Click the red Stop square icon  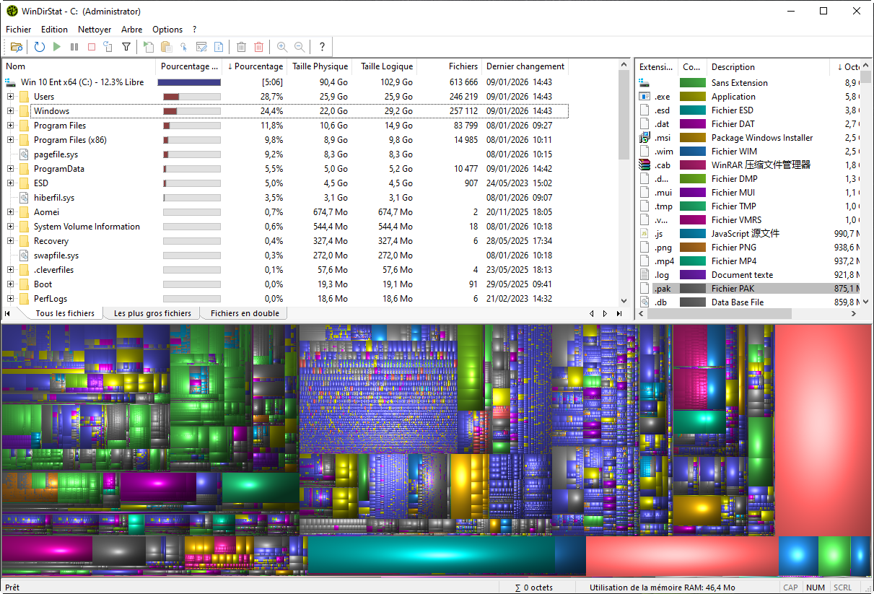pyautogui.click(x=92, y=47)
